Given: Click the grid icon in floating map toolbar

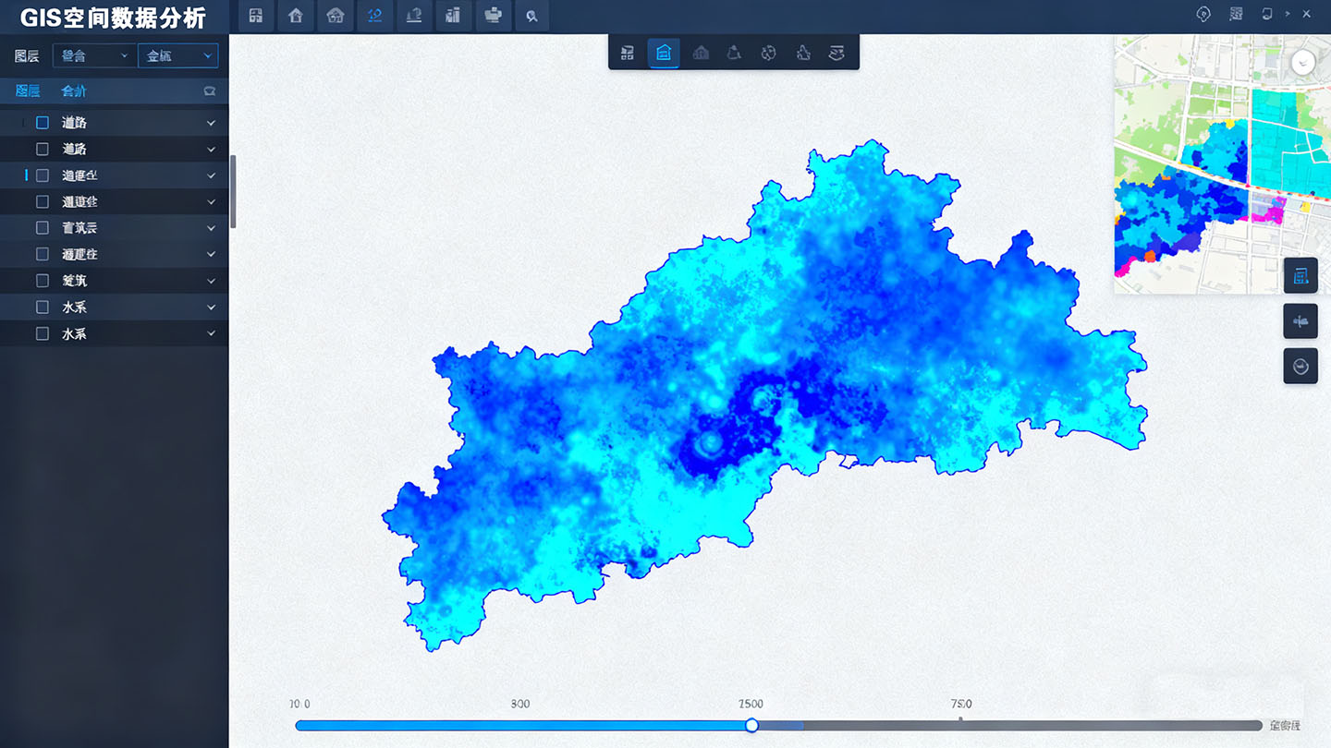Looking at the screenshot, I should coord(628,54).
